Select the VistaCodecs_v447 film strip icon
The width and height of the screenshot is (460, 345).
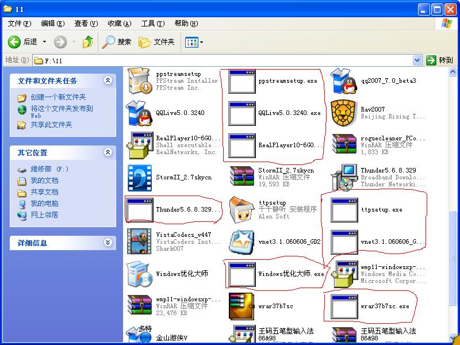coord(140,241)
